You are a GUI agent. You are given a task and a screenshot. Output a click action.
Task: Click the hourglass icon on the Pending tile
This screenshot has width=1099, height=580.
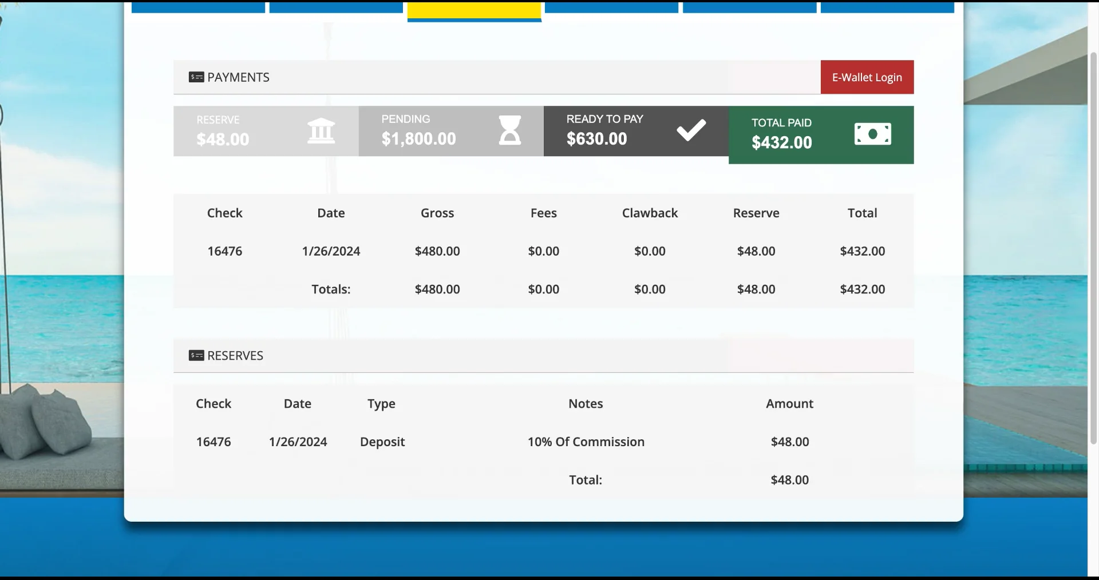coord(511,130)
